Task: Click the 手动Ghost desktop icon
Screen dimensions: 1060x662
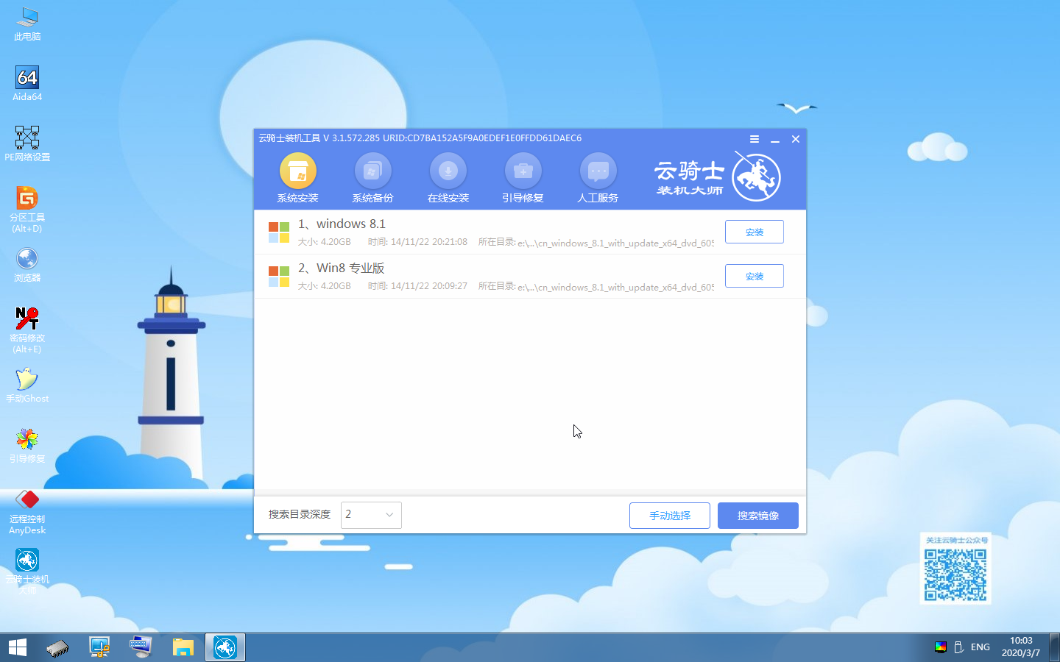Action: pyautogui.click(x=27, y=385)
